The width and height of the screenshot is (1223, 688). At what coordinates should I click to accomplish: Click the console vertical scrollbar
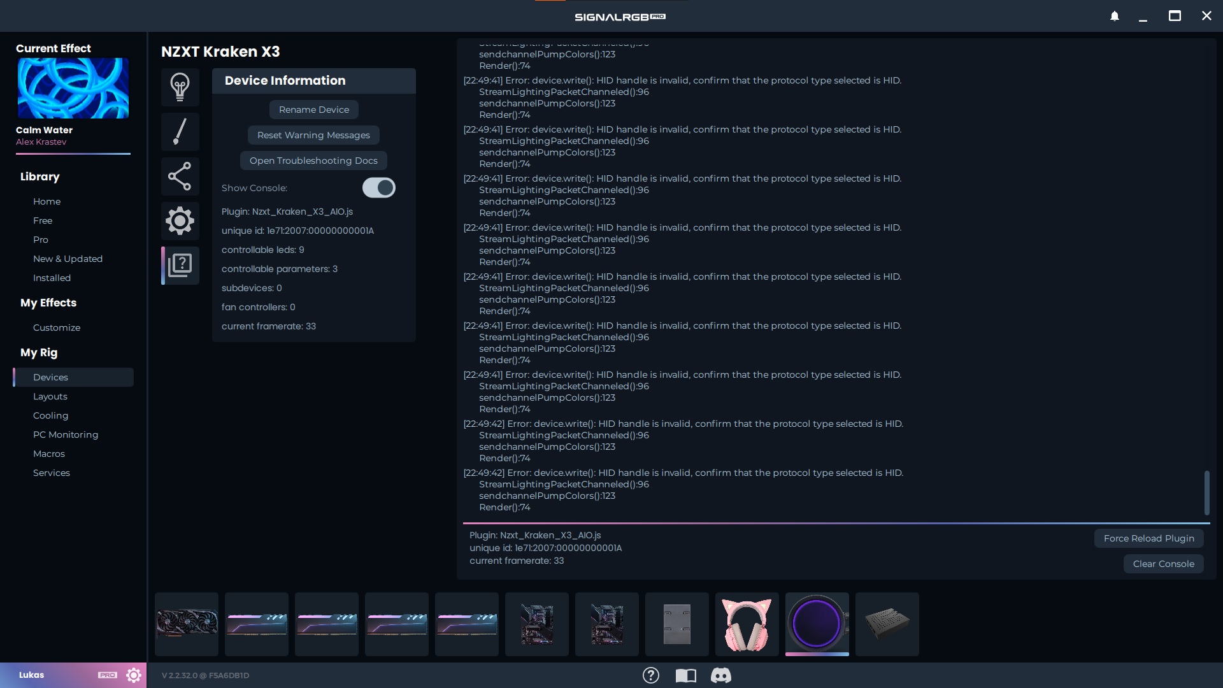1206,492
